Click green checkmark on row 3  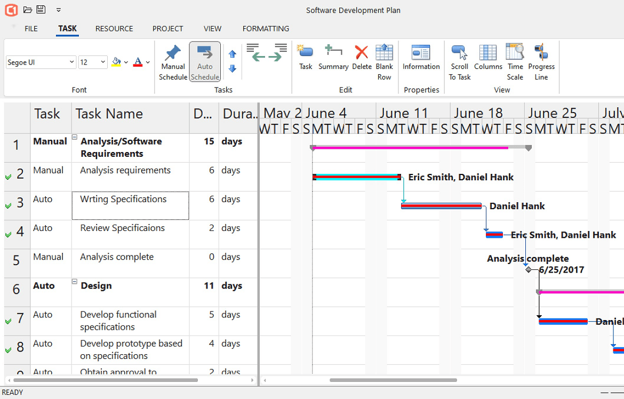[x=9, y=206]
